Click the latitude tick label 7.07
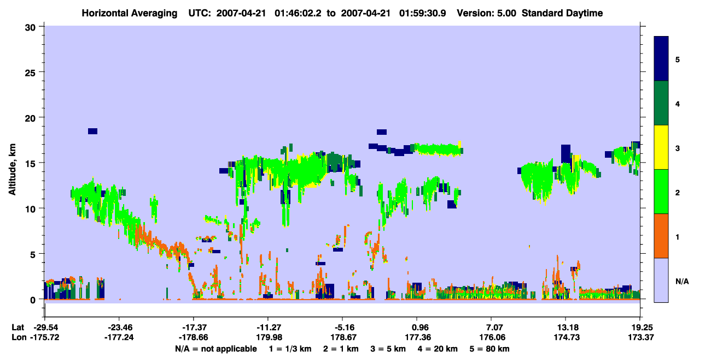The image size is (711, 364). 492,327
